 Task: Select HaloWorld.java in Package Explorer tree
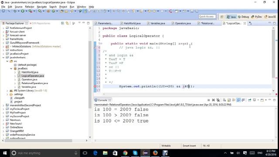30,72
